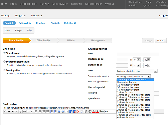
Task: Open the text font color picker
Action: point(98,111)
